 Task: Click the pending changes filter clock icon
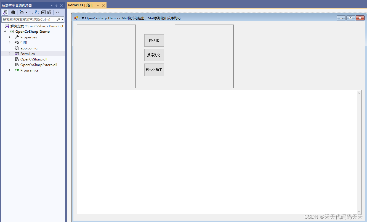22,12
